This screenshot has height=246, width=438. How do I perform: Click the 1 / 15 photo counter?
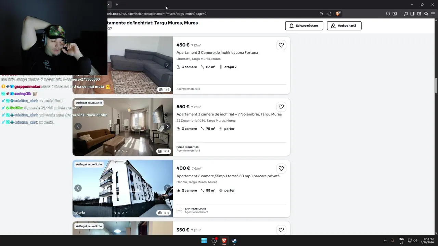164,213
